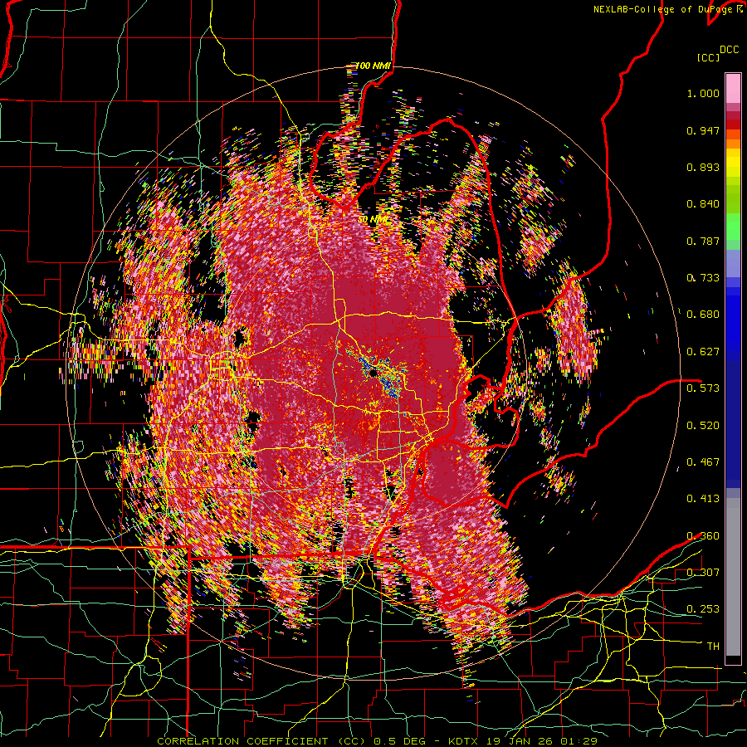Click the blue low-CC radar site center
This screenshot has height=747, width=747.
(x=374, y=372)
